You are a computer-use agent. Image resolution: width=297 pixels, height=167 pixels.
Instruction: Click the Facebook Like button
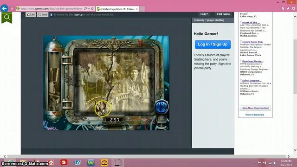pyautogui.click(x=31, y=14)
